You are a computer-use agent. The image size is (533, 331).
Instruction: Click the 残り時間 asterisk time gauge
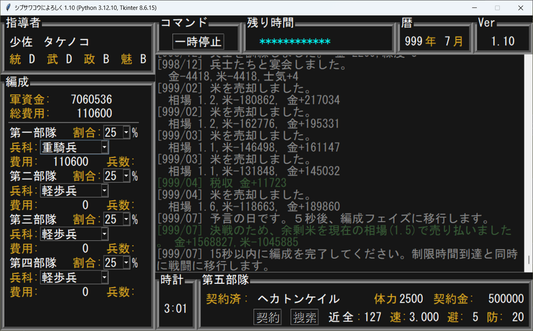tap(295, 42)
